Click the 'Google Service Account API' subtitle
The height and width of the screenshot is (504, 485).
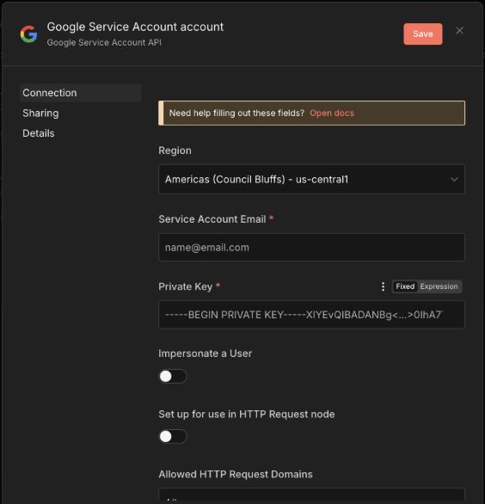[104, 42]
